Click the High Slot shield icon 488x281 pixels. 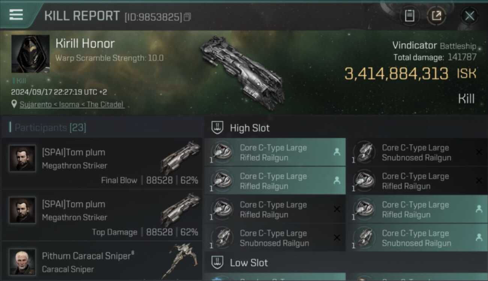click(217, 128)
